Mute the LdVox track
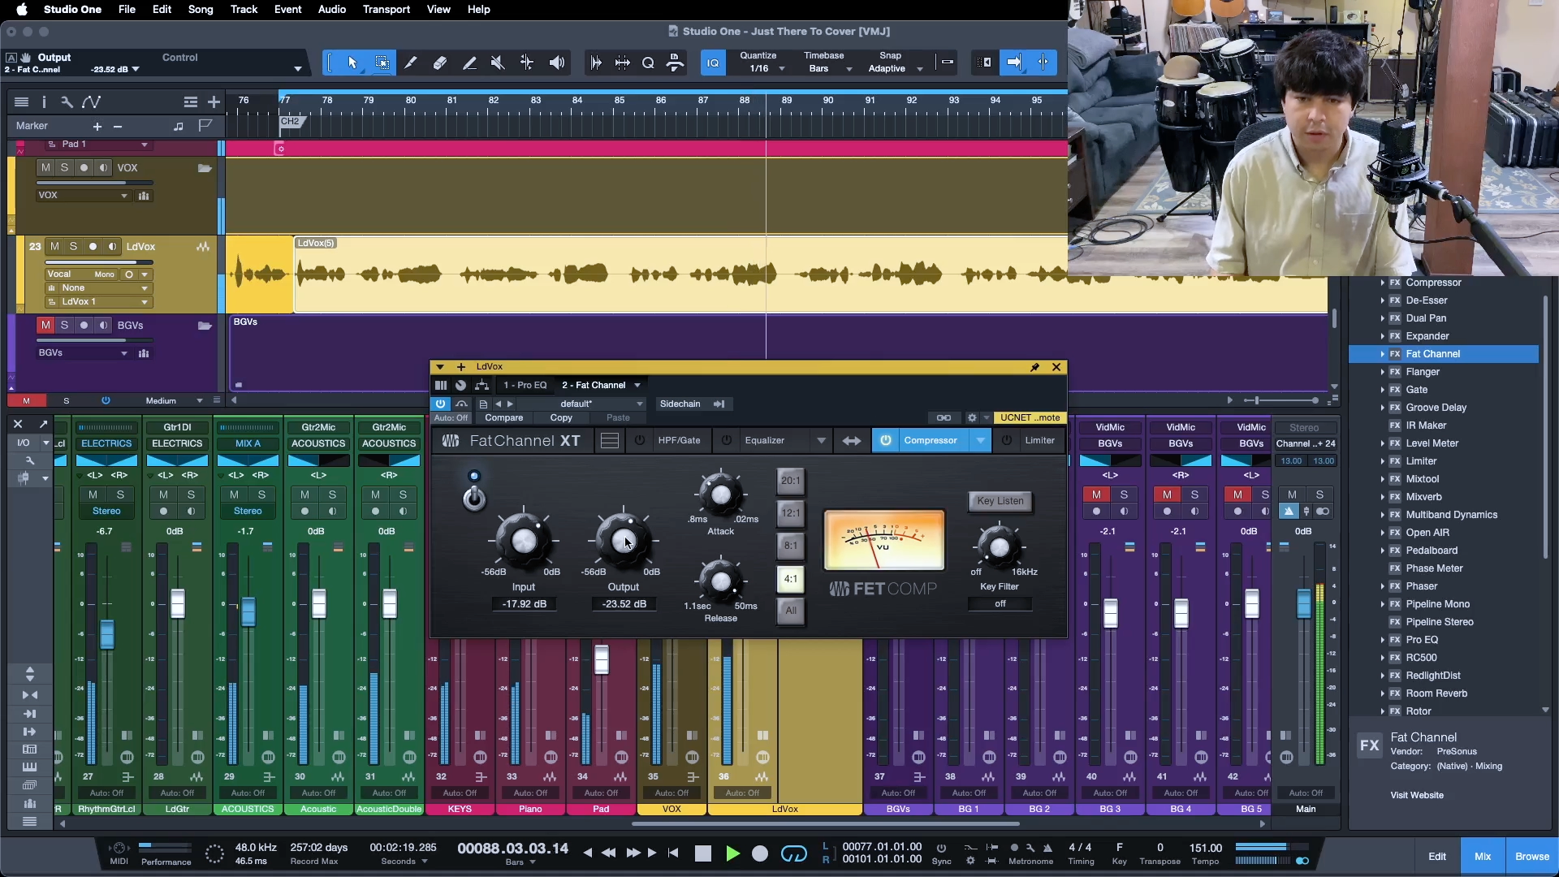 pyautogui.click(x=54, y=246)
